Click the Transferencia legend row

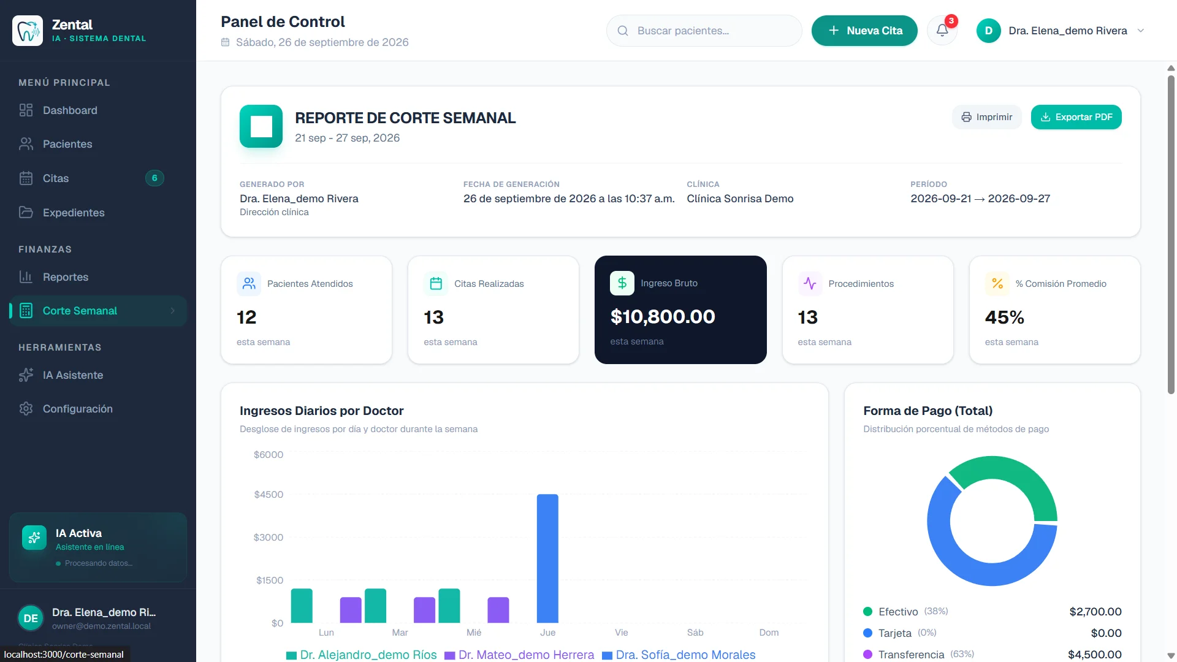992,655
